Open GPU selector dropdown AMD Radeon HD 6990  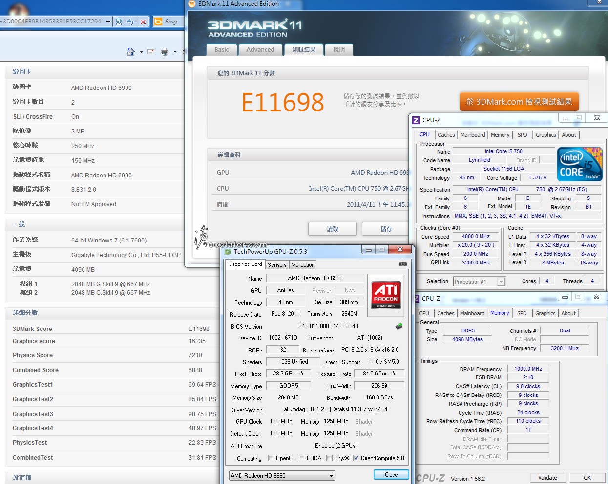point(282,475)
